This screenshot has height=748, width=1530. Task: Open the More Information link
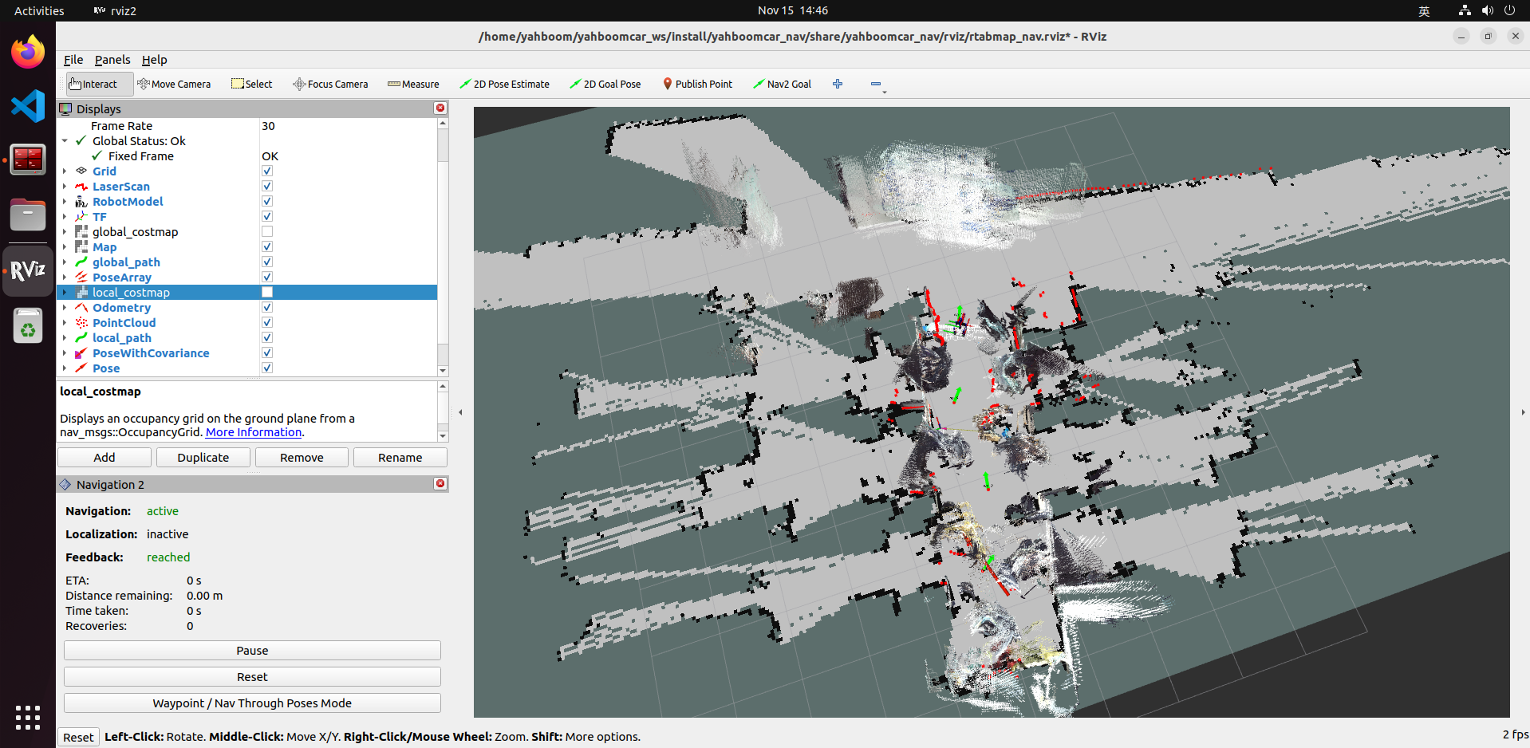254,432
